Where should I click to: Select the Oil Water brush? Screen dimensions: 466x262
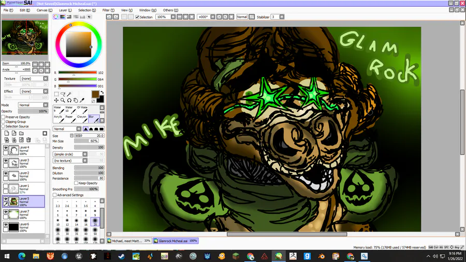(x=82, y=110)
